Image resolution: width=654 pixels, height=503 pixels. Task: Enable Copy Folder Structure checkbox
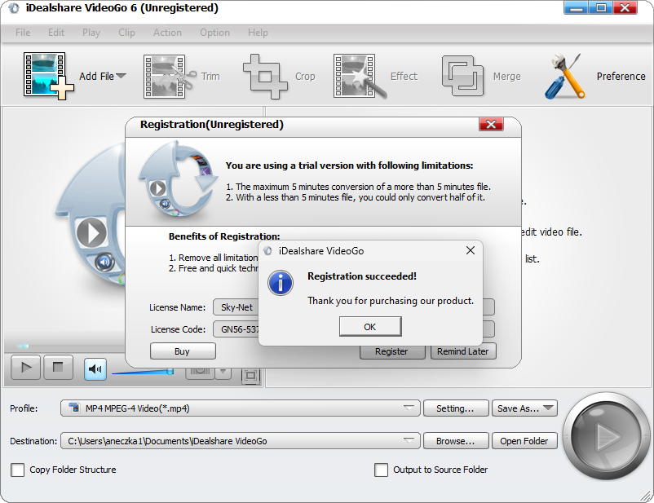coord(17,470)
